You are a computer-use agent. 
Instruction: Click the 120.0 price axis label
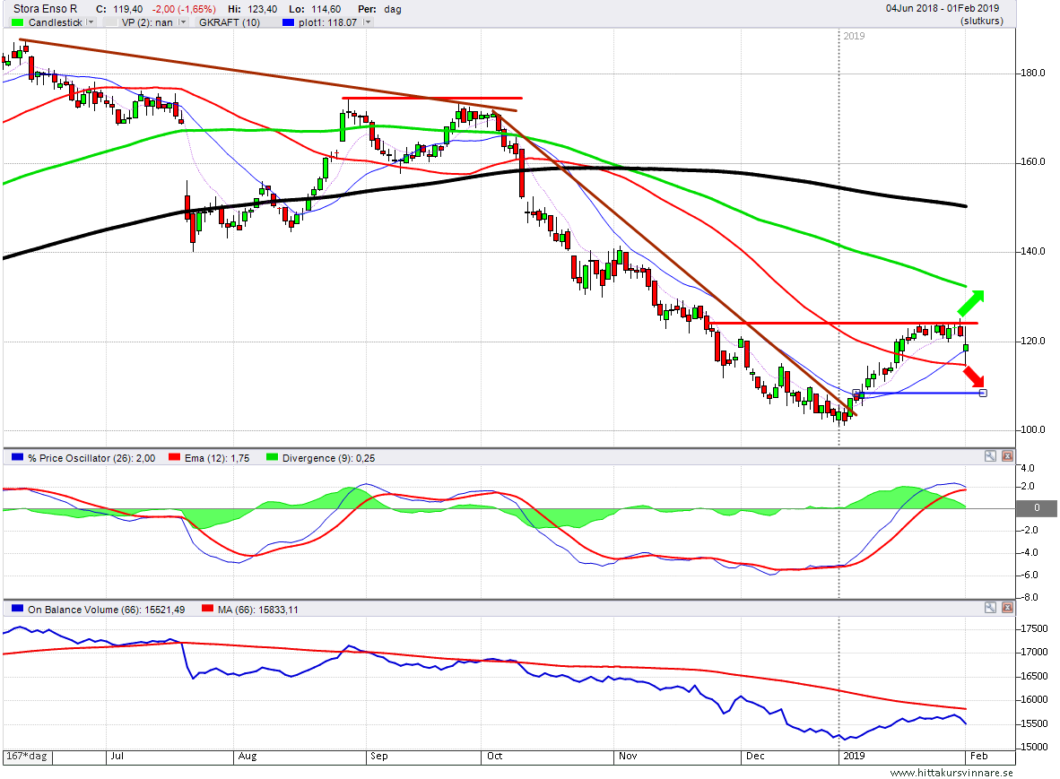click(x=1032, y=342)
